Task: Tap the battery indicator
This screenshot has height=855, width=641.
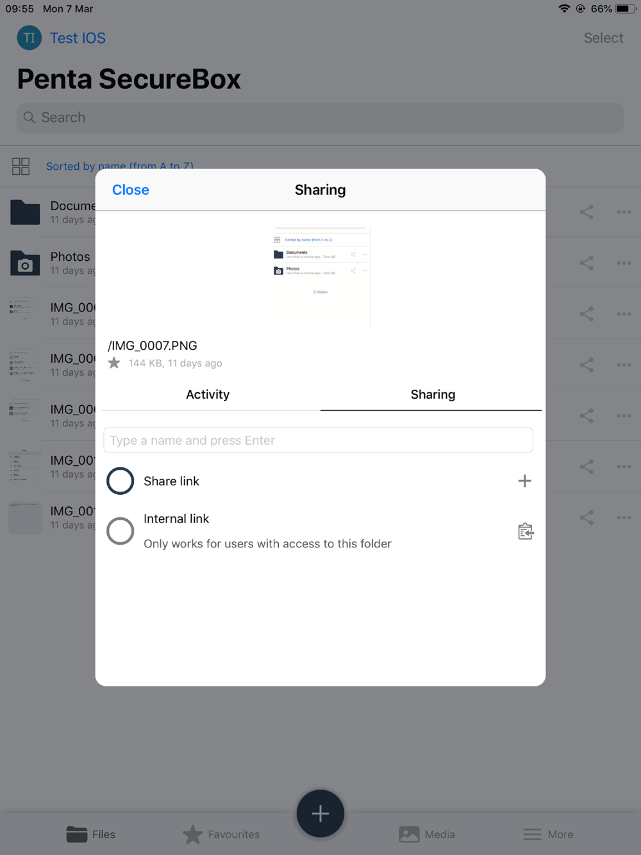Action: pos(626,8)
